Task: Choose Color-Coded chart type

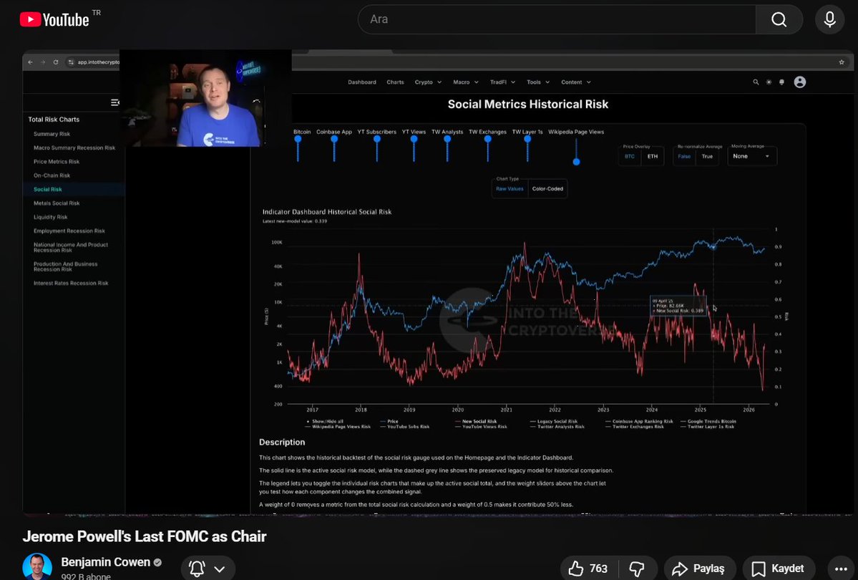Action: [x=547, y=188]
